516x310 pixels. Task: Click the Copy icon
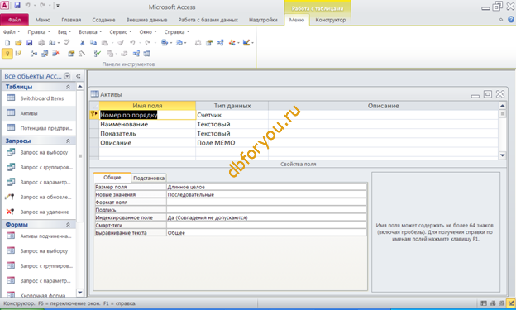tap(93, 43)
